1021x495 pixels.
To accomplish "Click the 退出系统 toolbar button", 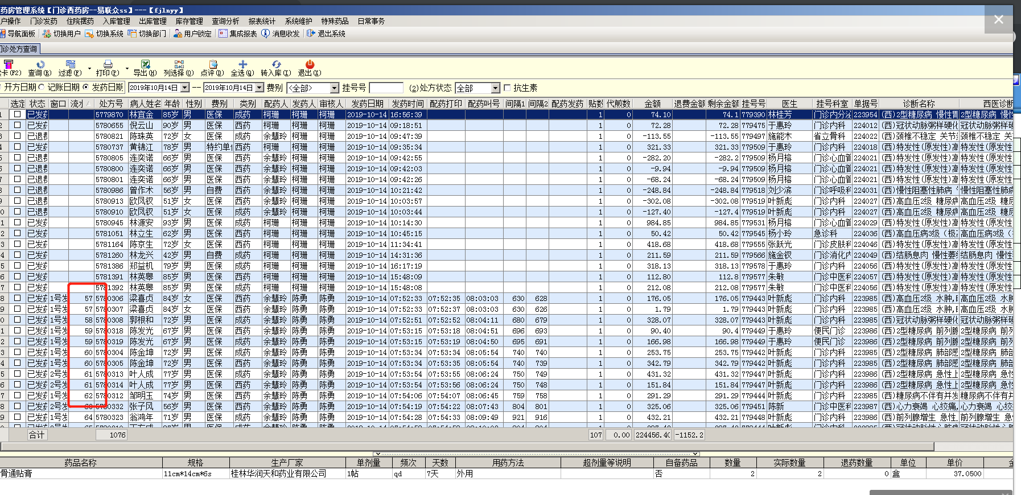I will pos(326,34).
